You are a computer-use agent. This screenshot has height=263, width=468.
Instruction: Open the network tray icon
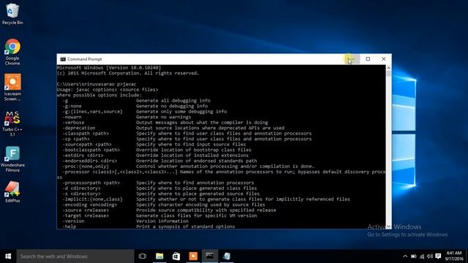[422, 256]
